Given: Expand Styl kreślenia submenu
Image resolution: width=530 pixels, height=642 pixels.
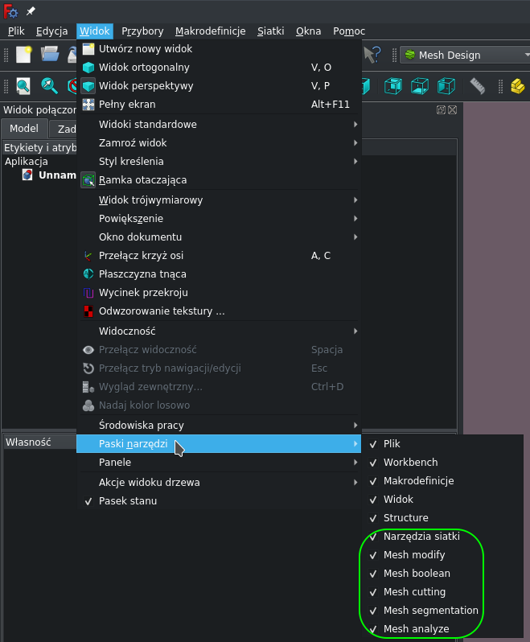Looking at the screenshot, I should click(219, 161).
